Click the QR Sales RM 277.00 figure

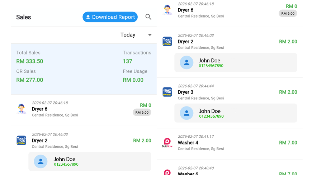click(x=29, y=80)
